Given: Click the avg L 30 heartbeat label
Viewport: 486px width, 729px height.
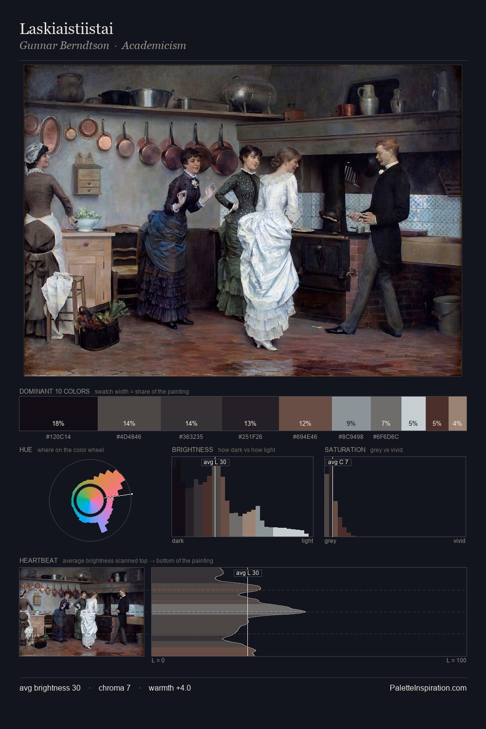Looking at the screenshot, I should (248, 573).
